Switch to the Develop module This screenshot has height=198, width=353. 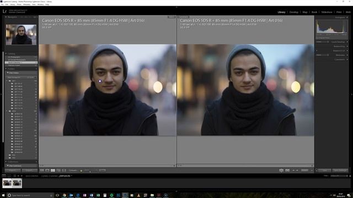[294, 12]
